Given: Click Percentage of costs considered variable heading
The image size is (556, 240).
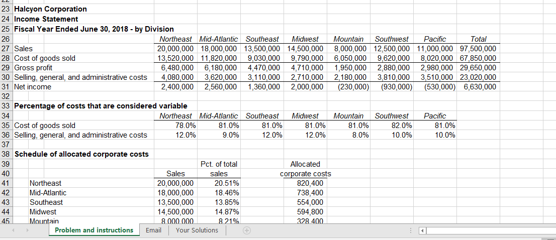Looking at the screenshot, I should coord(101,106).
